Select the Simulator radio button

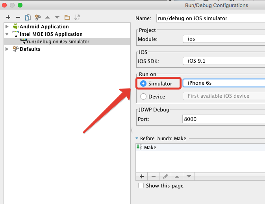[x=143, y=83]
